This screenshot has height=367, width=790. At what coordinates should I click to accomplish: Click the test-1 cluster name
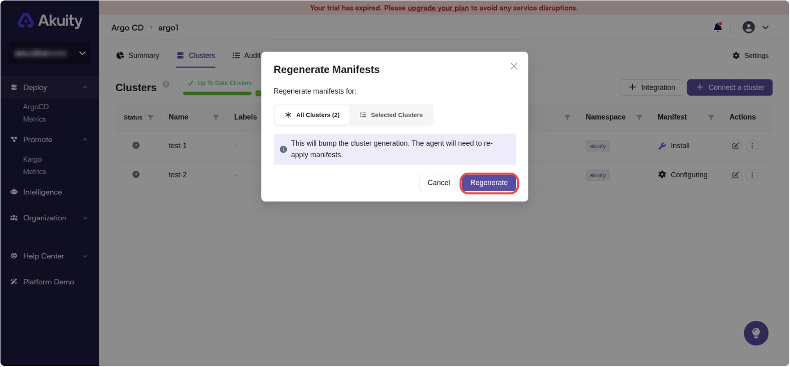pos(177,146)
